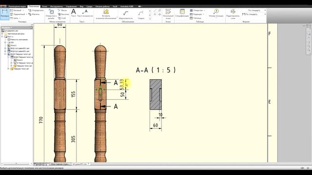Open the Среды ribbon tab
Viewport: 312px width, 175px height.
click(x=89, y=6)
